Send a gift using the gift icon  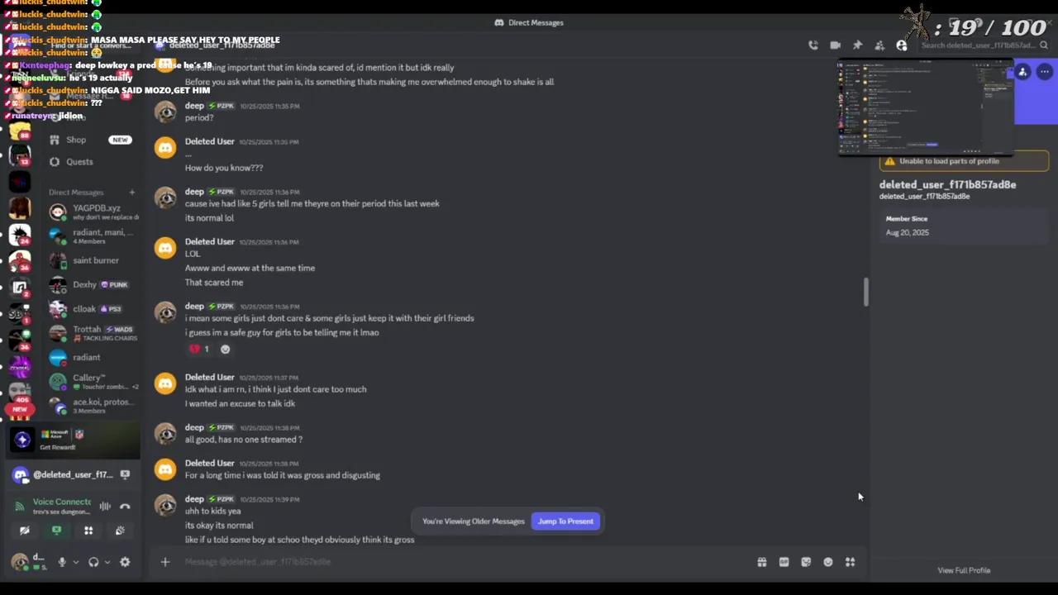pos(761,562)
